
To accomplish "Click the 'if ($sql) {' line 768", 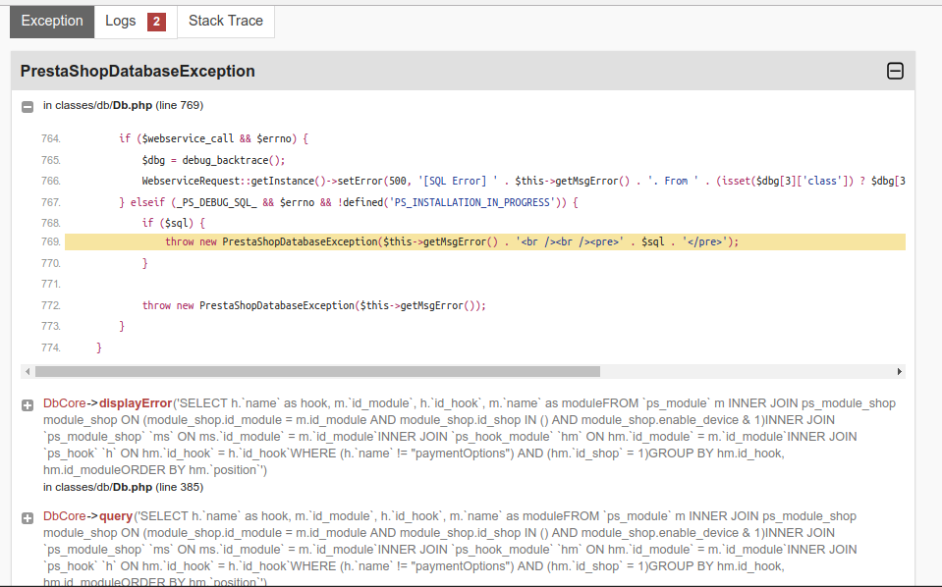I will coord(174,223).
